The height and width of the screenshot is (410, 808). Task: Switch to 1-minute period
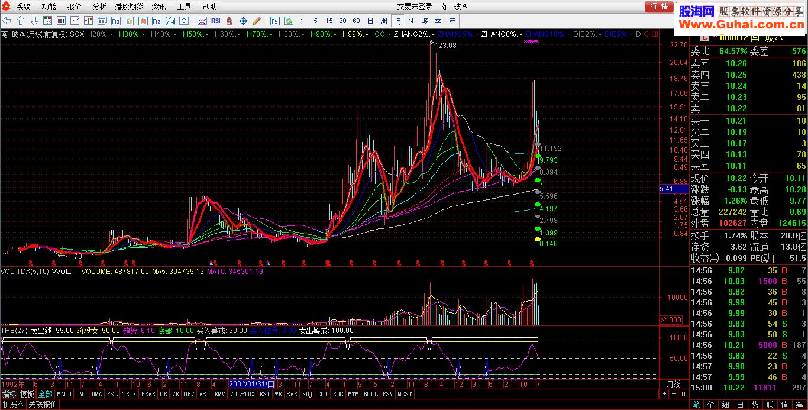[301, 21]
